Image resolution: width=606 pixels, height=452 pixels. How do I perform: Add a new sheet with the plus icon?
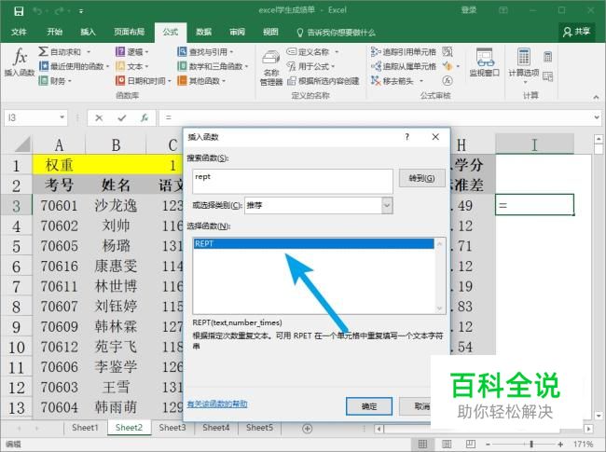pyautogui.click(x=308, y=429)
